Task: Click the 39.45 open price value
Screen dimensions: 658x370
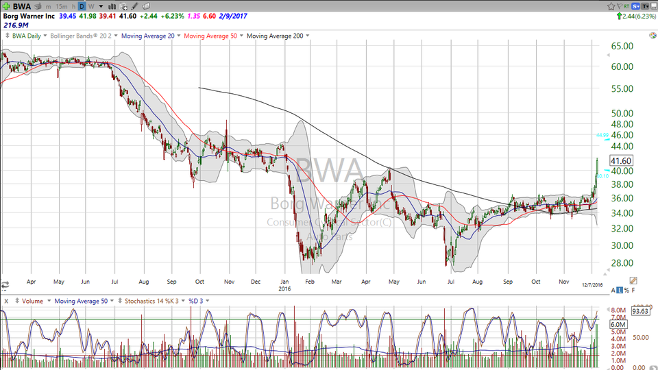Action: 68,16
